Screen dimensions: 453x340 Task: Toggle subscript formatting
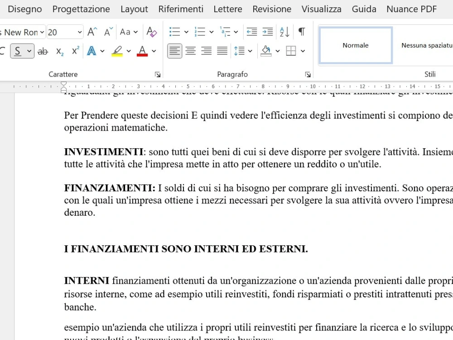pos(59,52)
